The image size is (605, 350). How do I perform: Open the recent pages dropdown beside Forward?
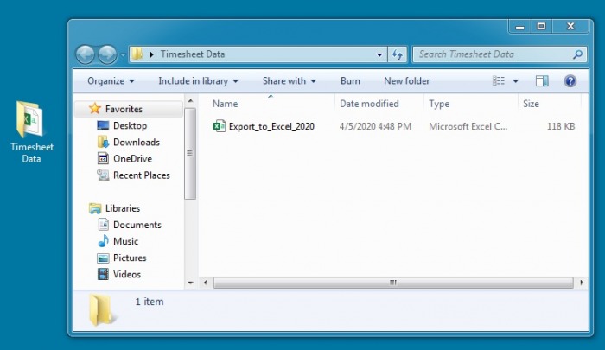pyautogui.click(x=123, y=54)
